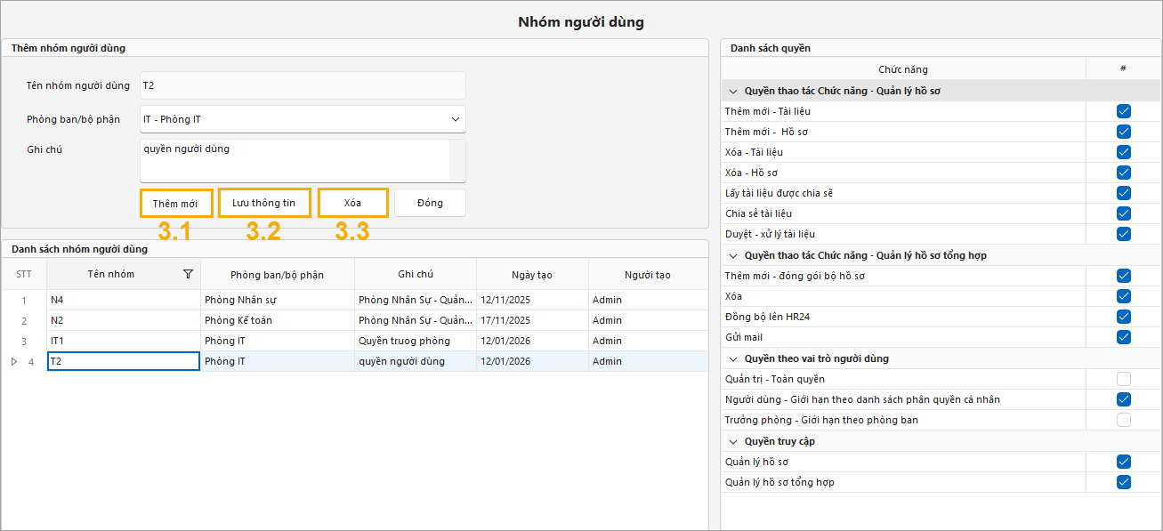Click the Phòng Nhân sự department cell
Image resolution: width=1163 pixels, height=531 pixels.
pos(278,300)
